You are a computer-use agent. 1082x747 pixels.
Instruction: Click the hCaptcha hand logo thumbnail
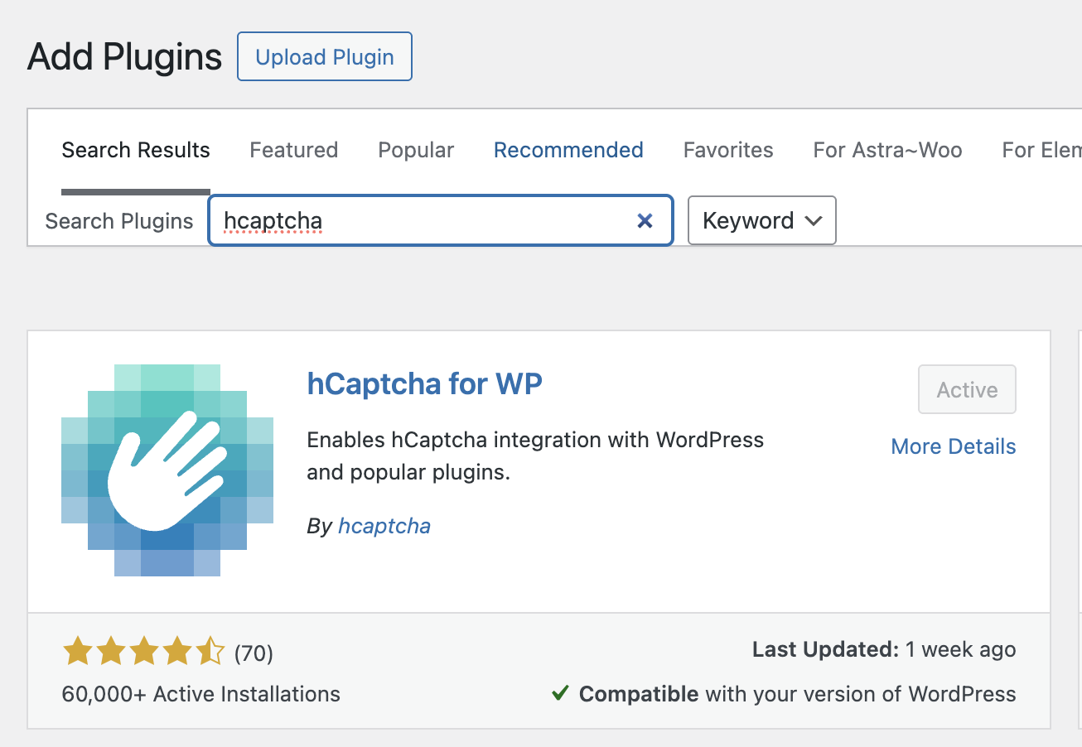click(167, 468)
